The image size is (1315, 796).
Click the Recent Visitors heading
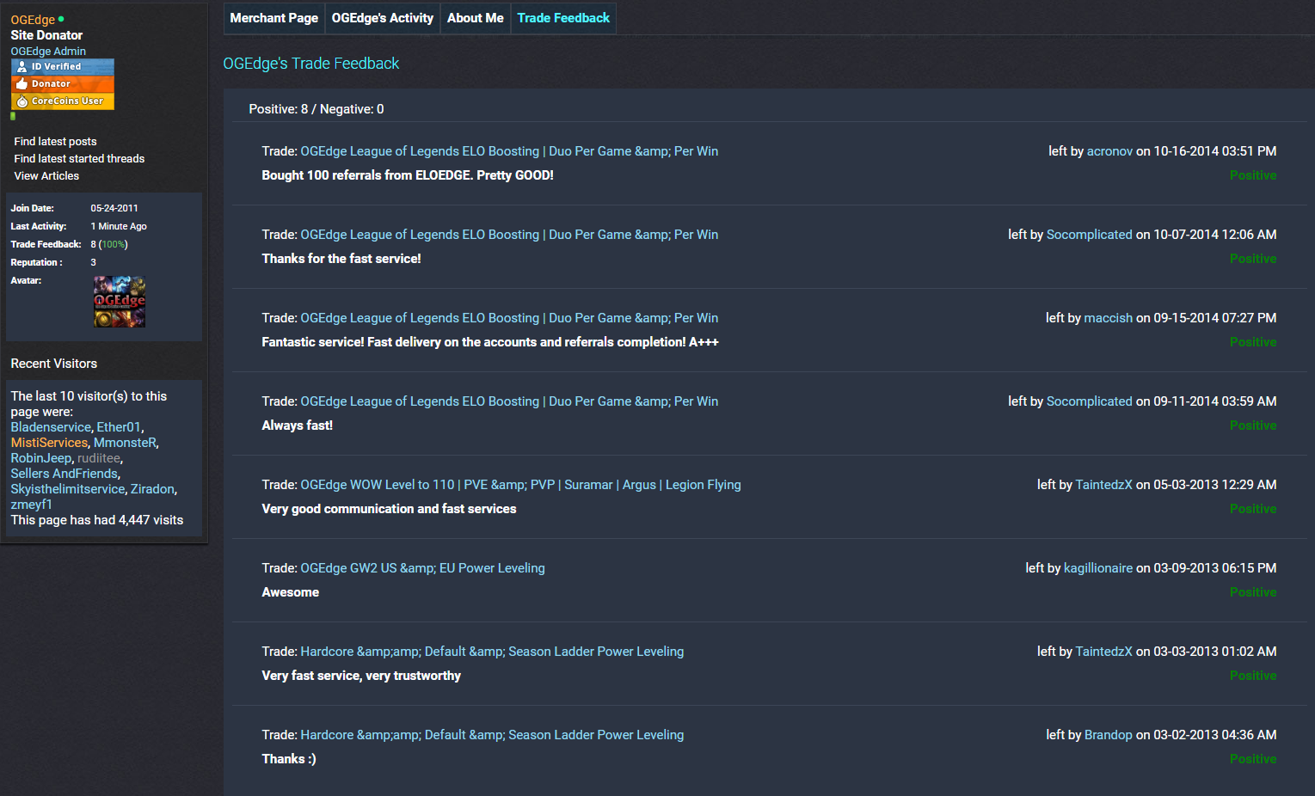coord(53,364)
